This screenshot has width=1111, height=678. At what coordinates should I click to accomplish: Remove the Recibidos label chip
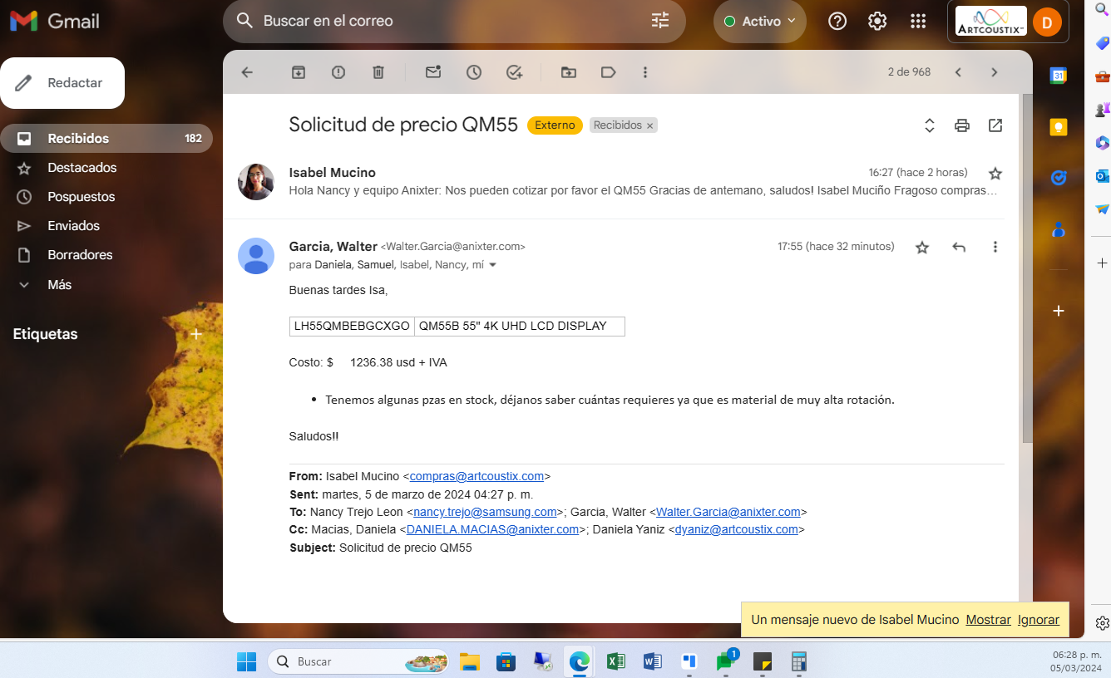pyautogui.click(x=650, y=125)
